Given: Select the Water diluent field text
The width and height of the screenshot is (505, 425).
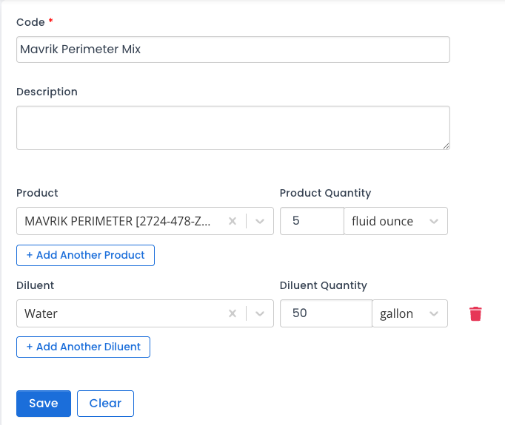Looking at the screenshot, I should point(41,313).
